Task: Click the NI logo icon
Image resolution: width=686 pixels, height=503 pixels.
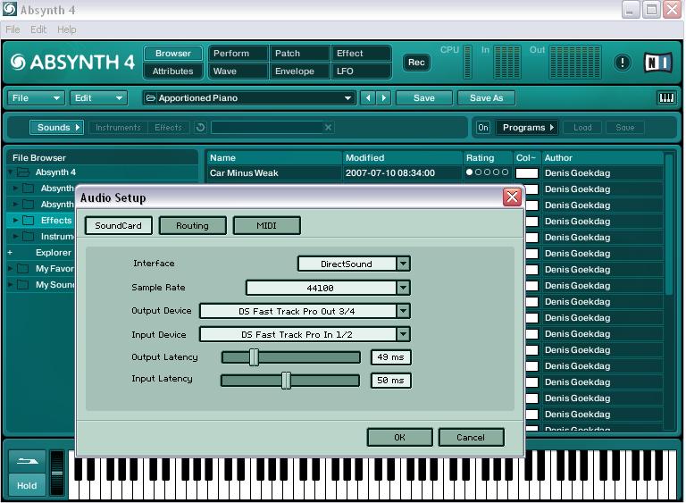Action: click(x=657, y=63)
